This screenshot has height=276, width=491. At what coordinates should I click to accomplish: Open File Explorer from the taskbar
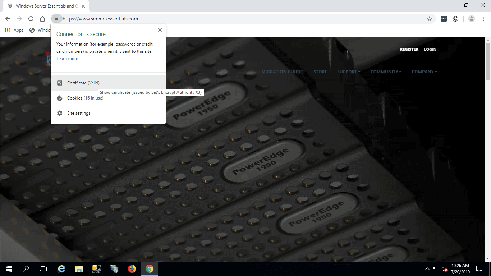tap(79, 269)
